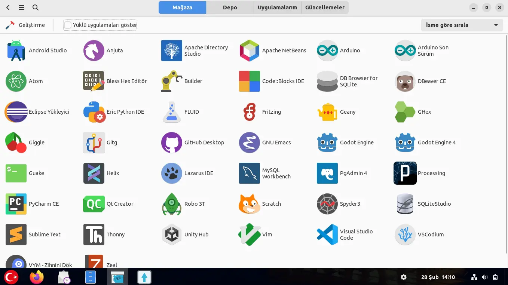Viewport: 508px width, 285px height.
Task: Open the VSCodium icon
Action: pyautogui.click(x=405, y=235)
